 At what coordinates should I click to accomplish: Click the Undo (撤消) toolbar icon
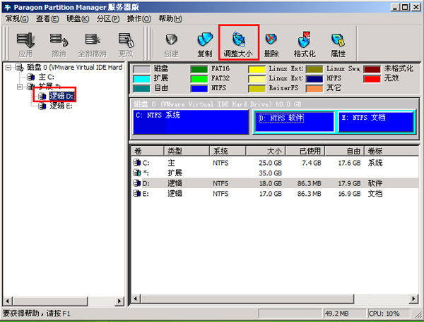(x=59, y=40)
